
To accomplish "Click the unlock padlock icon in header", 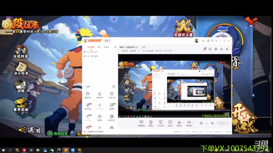I will (210, 49).
